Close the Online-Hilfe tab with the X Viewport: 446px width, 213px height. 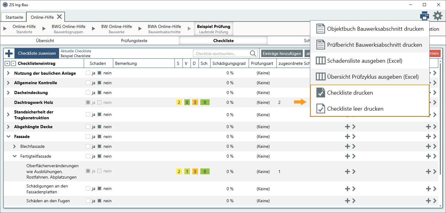pyautogui.click(x=59, y=17)
